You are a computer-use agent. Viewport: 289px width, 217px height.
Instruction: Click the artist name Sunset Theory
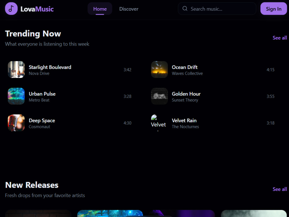[x=185, y=100]
